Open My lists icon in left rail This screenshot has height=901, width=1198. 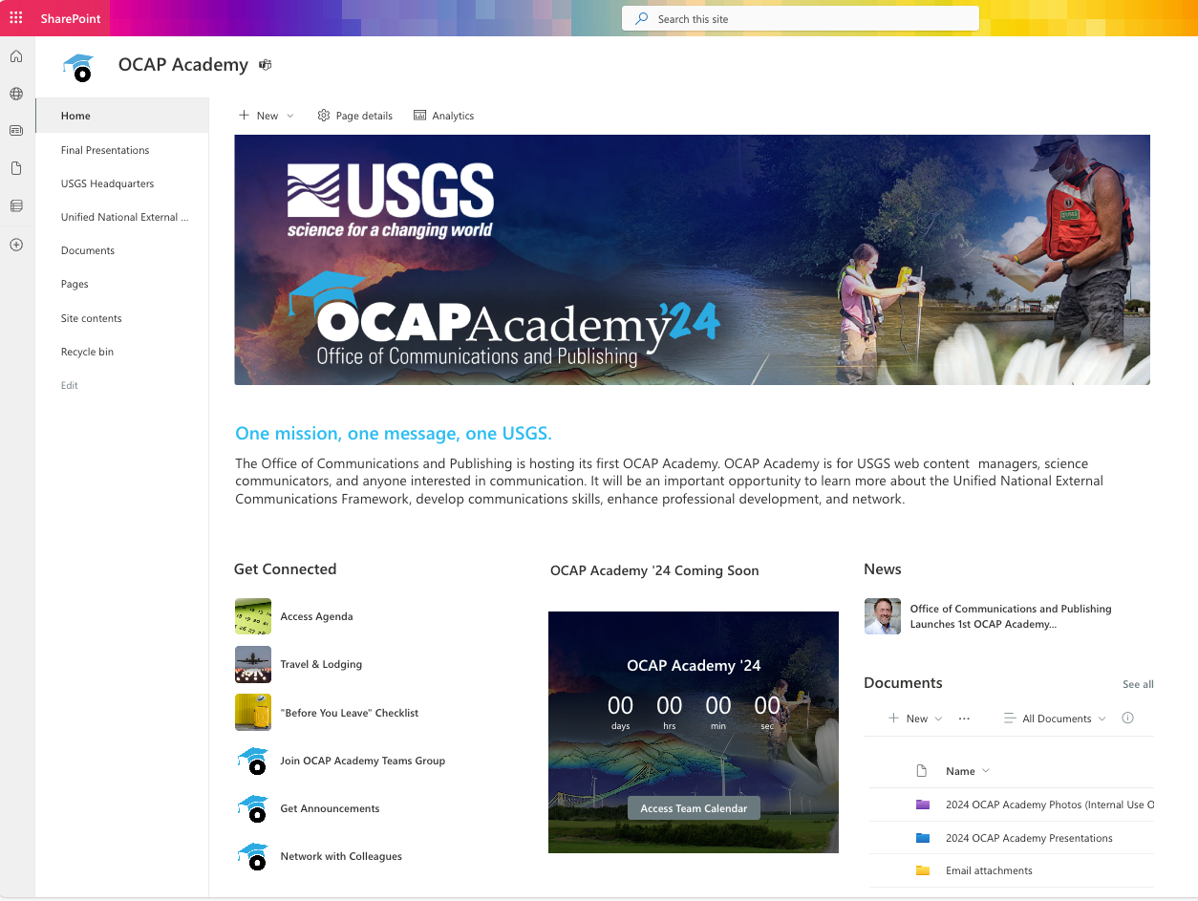click(16, 205)
